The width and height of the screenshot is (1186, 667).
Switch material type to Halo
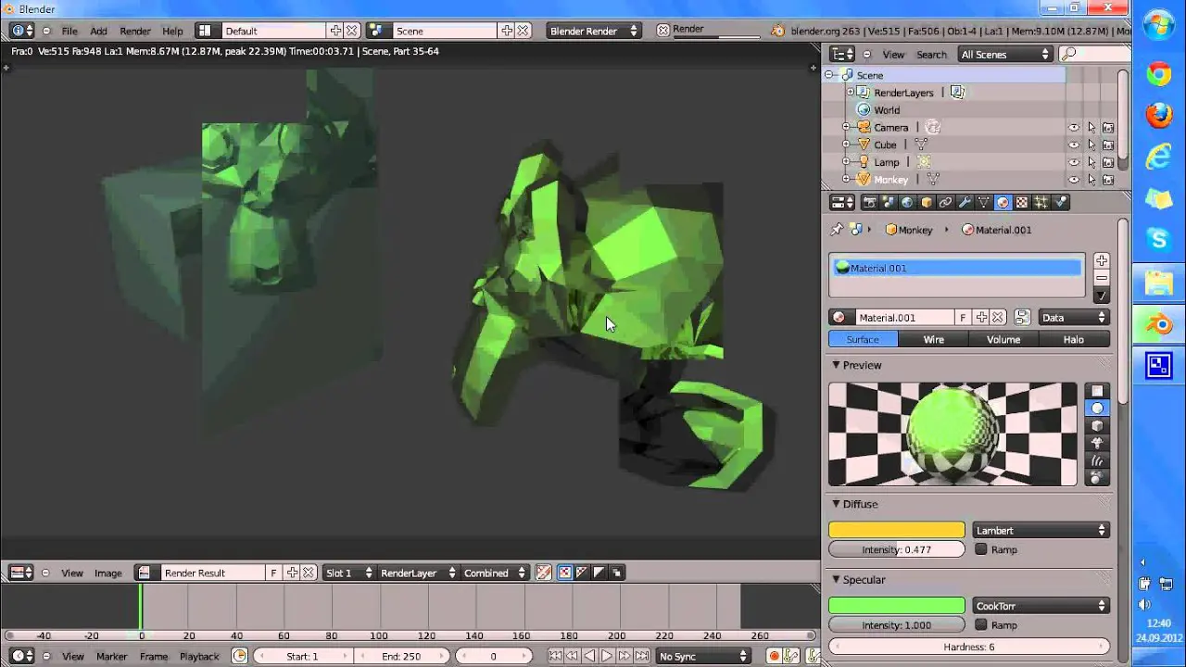point(1073,340)
